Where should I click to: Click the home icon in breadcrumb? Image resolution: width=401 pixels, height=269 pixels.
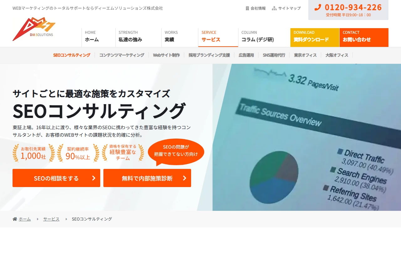click(x=15, y=219)
